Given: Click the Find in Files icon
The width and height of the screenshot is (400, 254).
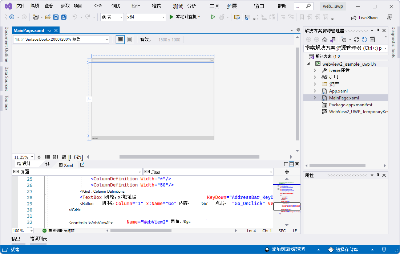Looking at the screenshot, I should coord(237,17).
